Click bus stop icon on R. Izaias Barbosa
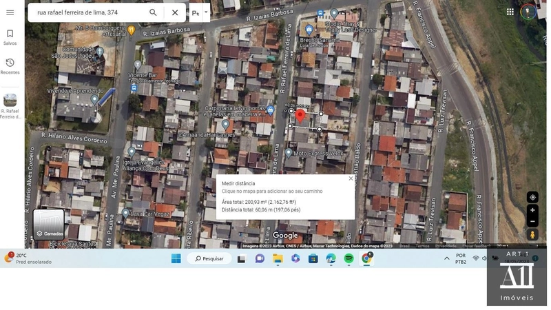551x310 pixels. pyautogui.click(x=320, y=13)
